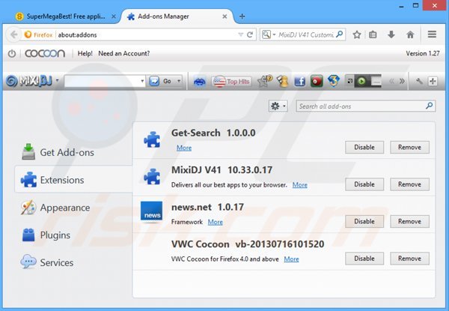This screenshot has height=311, width=449.
Task: Switch to SuperMegaBest tab
Action: (66, 16)
